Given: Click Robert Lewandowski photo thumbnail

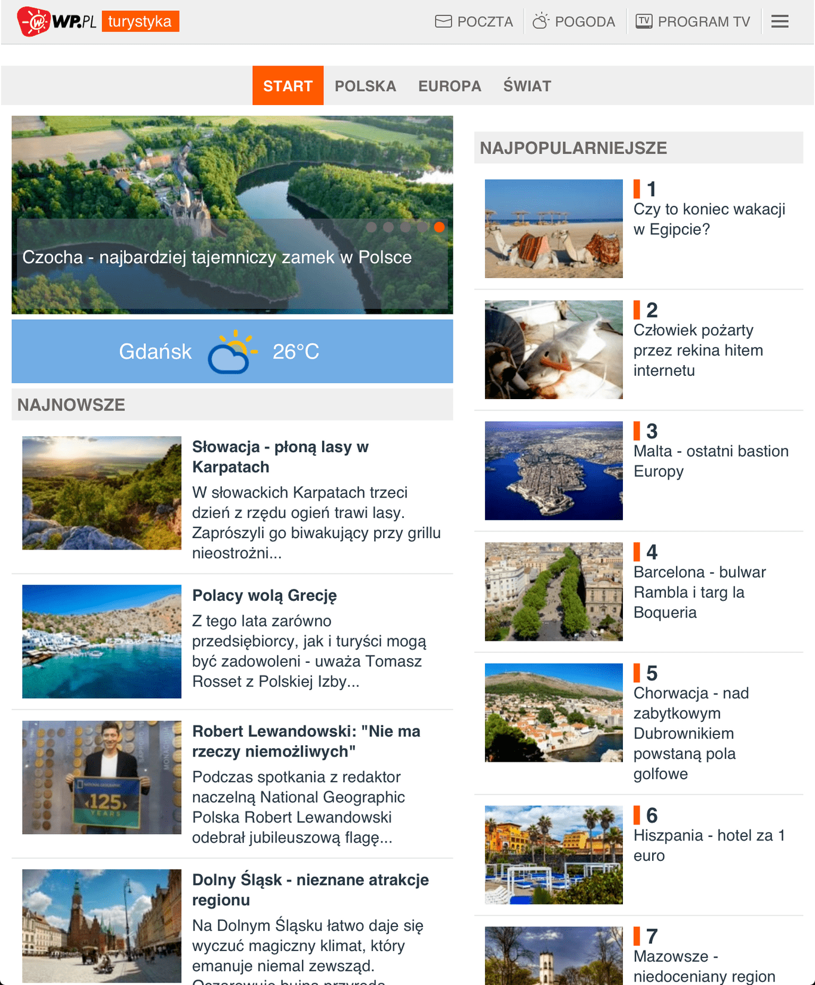Looking at the screenshot, I should click(x=101, y=777).
